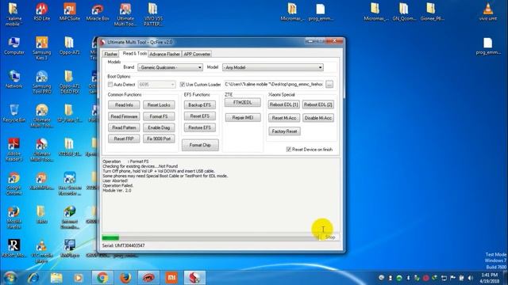Viewport: 508px width, 285px height.
Task: Expand the Brand dropdown
Action: click(170, 67)
